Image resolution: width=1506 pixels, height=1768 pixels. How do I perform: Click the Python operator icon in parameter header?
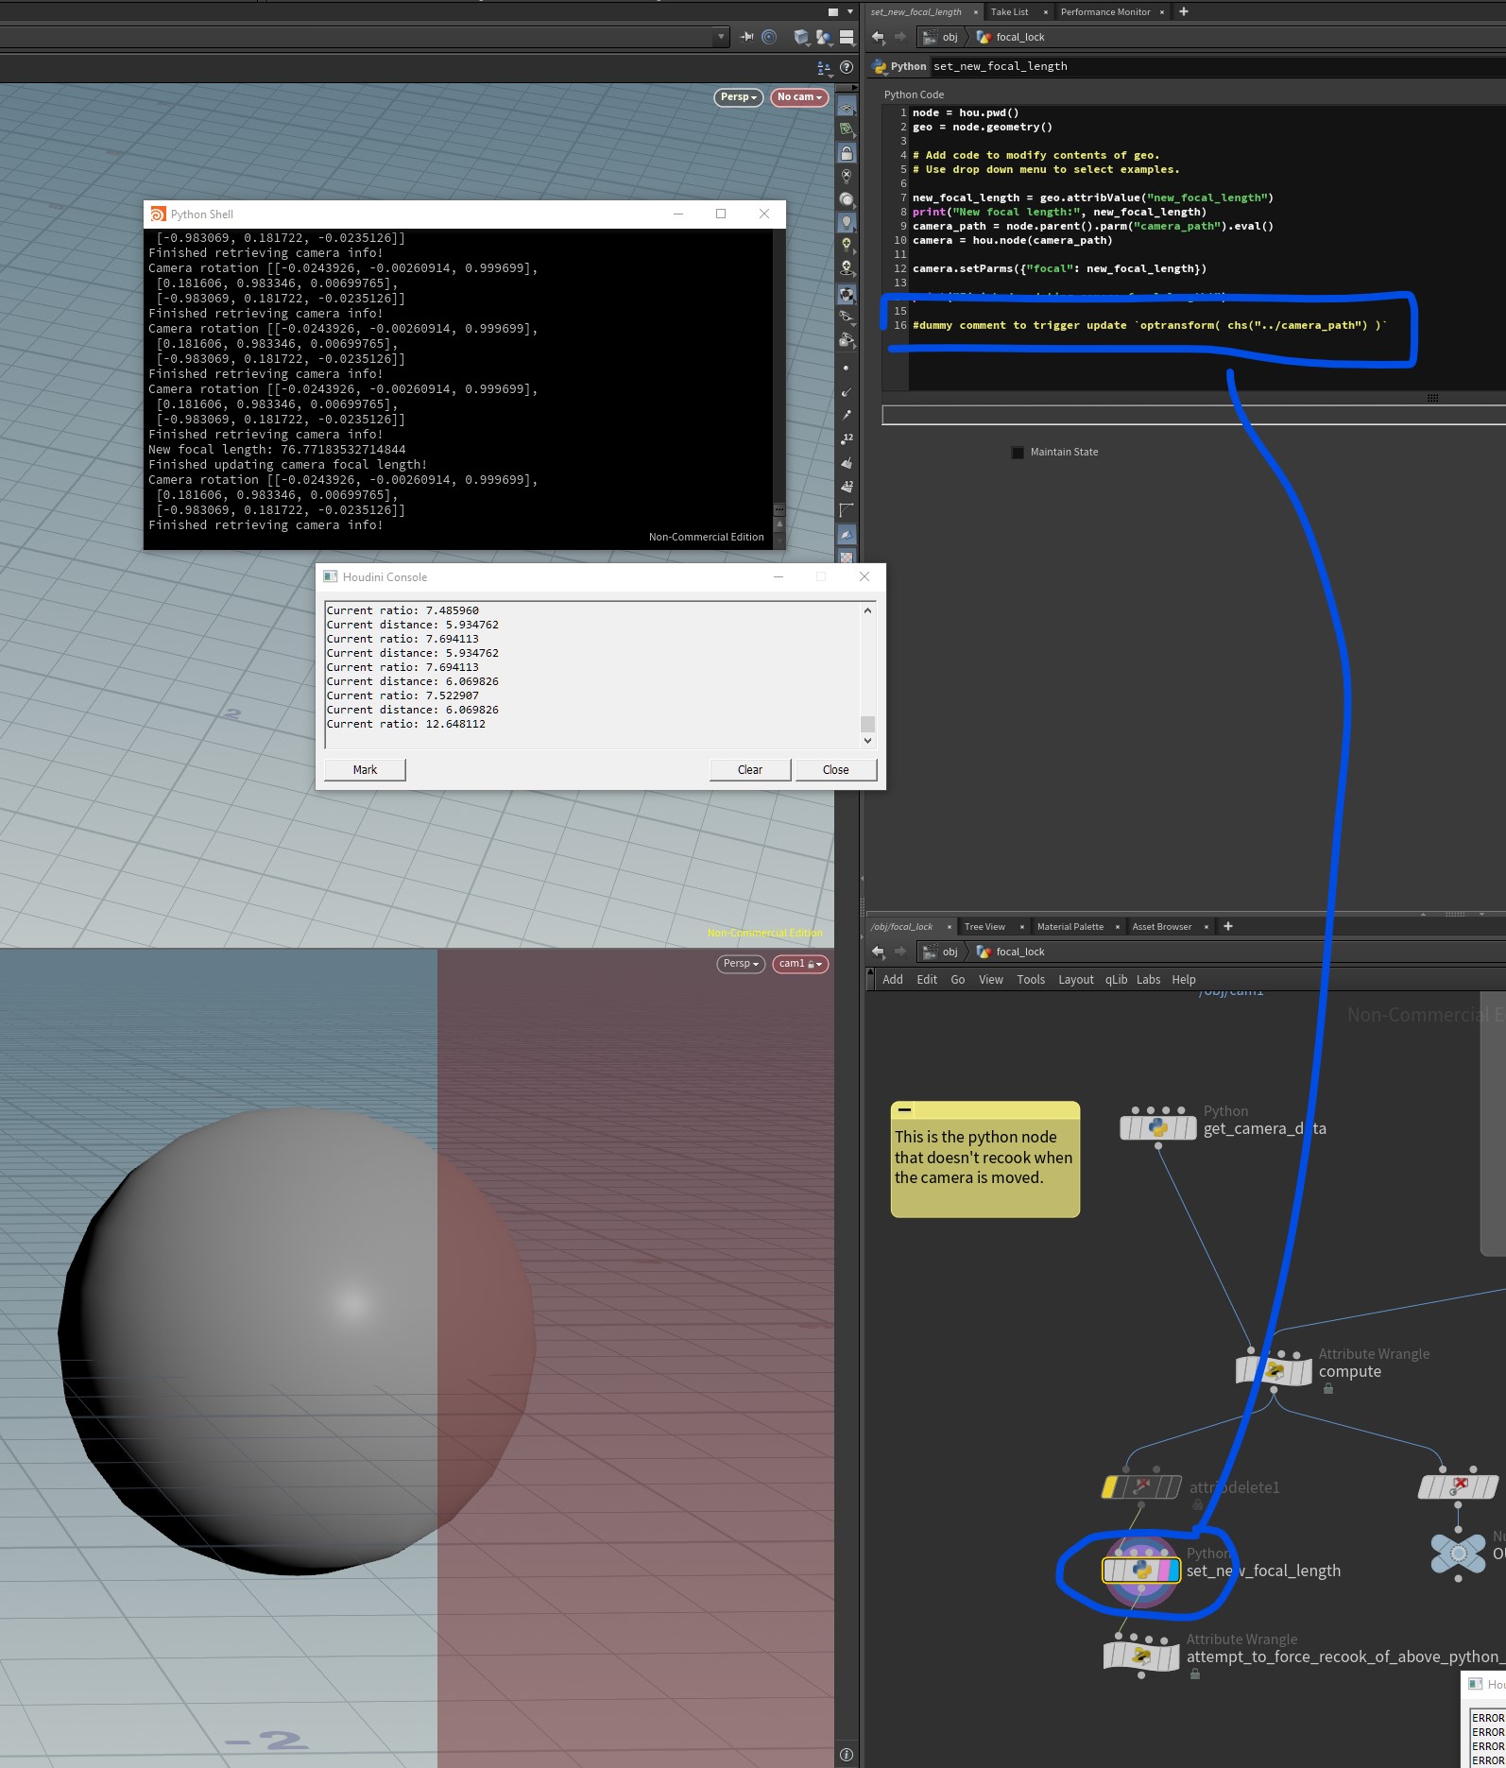880,66
